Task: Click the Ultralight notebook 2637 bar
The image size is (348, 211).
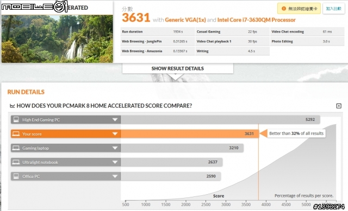Action: 172,162
